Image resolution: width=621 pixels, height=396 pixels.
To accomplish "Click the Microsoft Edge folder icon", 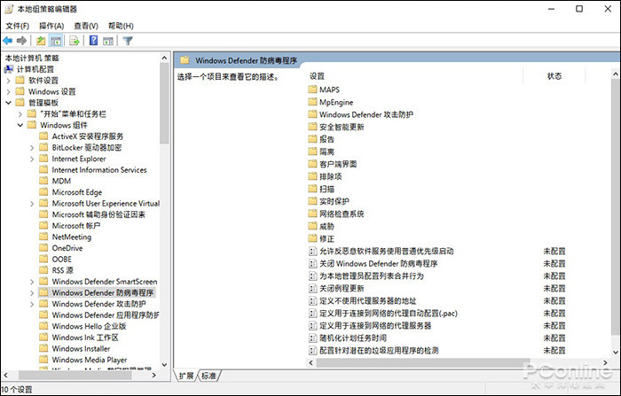I will tap(43, 192).
